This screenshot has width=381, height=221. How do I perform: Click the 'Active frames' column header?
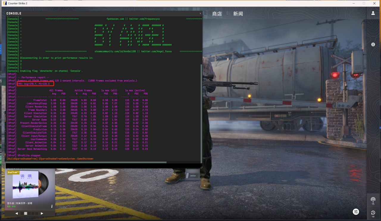pos(83,90)
